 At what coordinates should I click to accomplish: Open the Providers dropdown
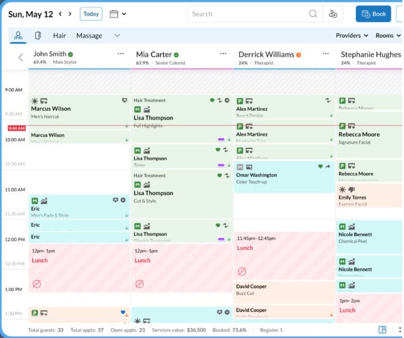click(351, 36)
